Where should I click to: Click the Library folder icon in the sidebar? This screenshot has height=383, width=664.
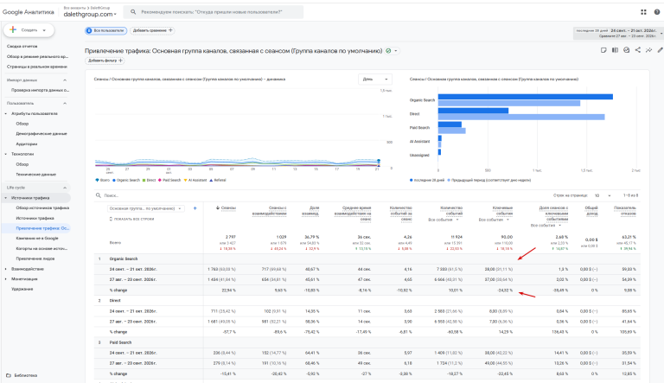(x=9, y=375)
